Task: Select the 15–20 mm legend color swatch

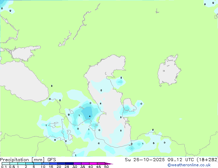Action: 53,164
